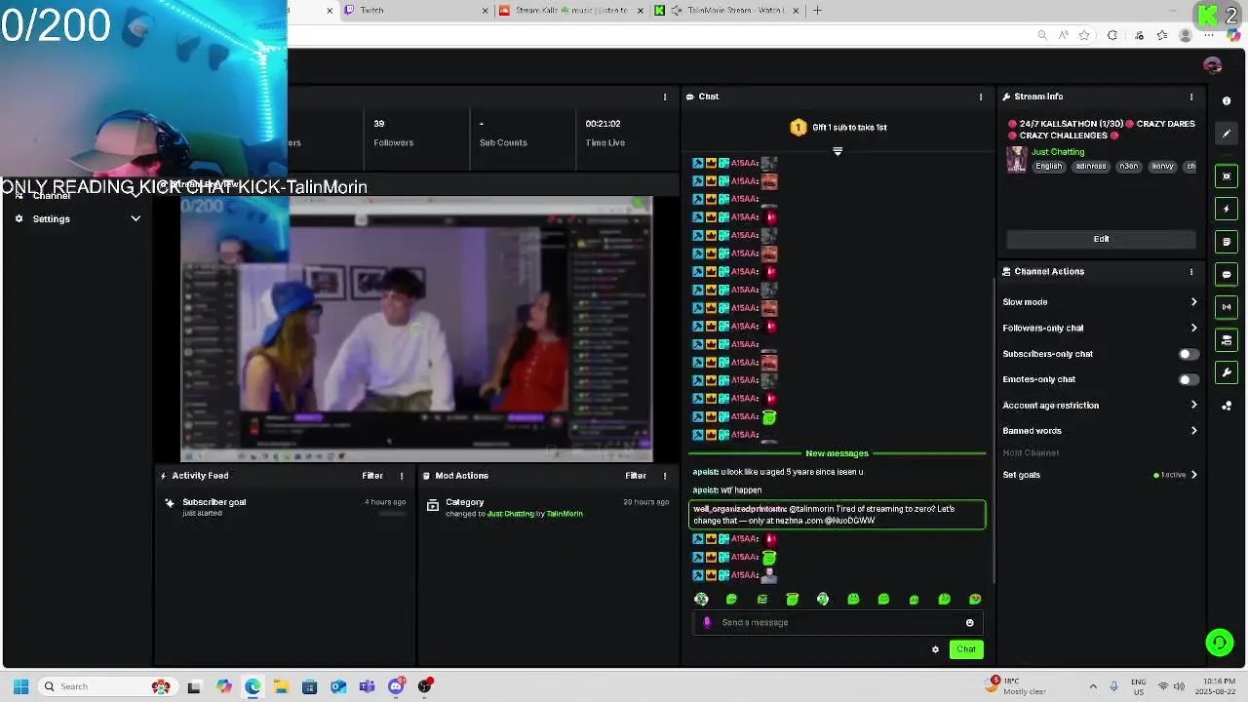Click the pencil edit icon in right sidebar
The image size is (1248, 702).
[1227, 134]
